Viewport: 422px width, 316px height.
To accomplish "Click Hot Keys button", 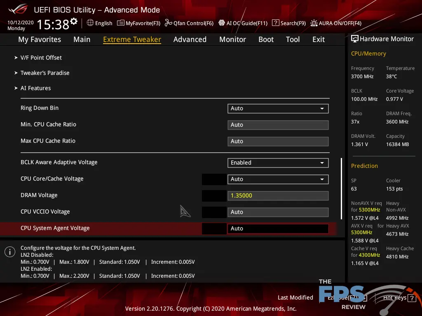I will point(399,298).
